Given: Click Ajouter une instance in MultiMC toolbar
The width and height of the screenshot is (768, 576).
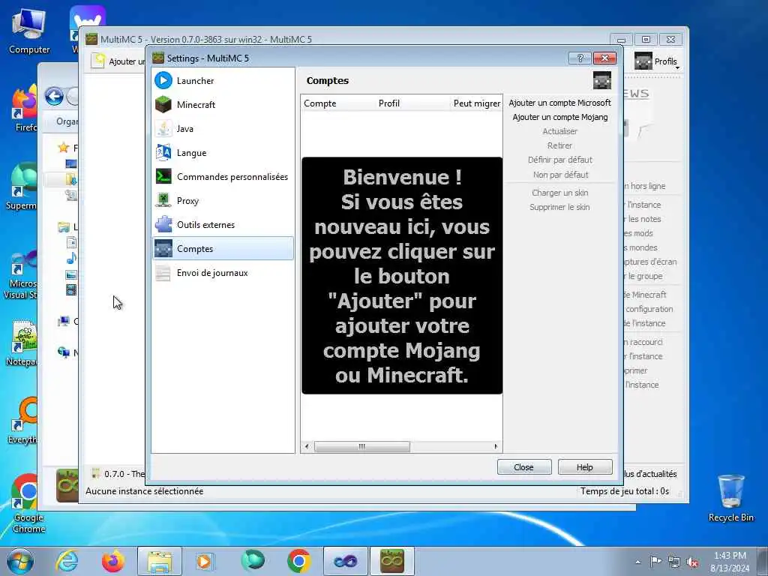Looking at the screenshot, I should tap(118, 61).
